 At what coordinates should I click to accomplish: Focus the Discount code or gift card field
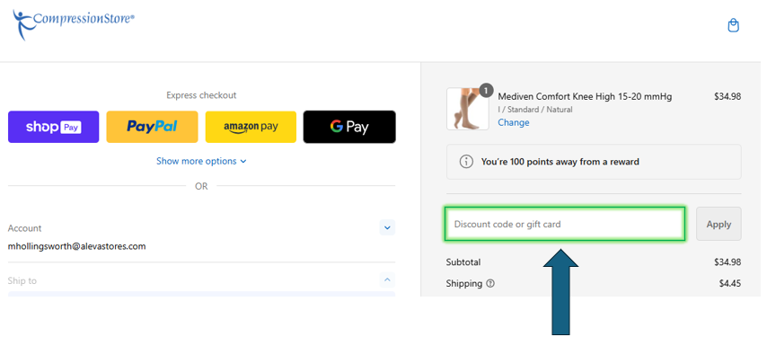(x=565, y=224)
